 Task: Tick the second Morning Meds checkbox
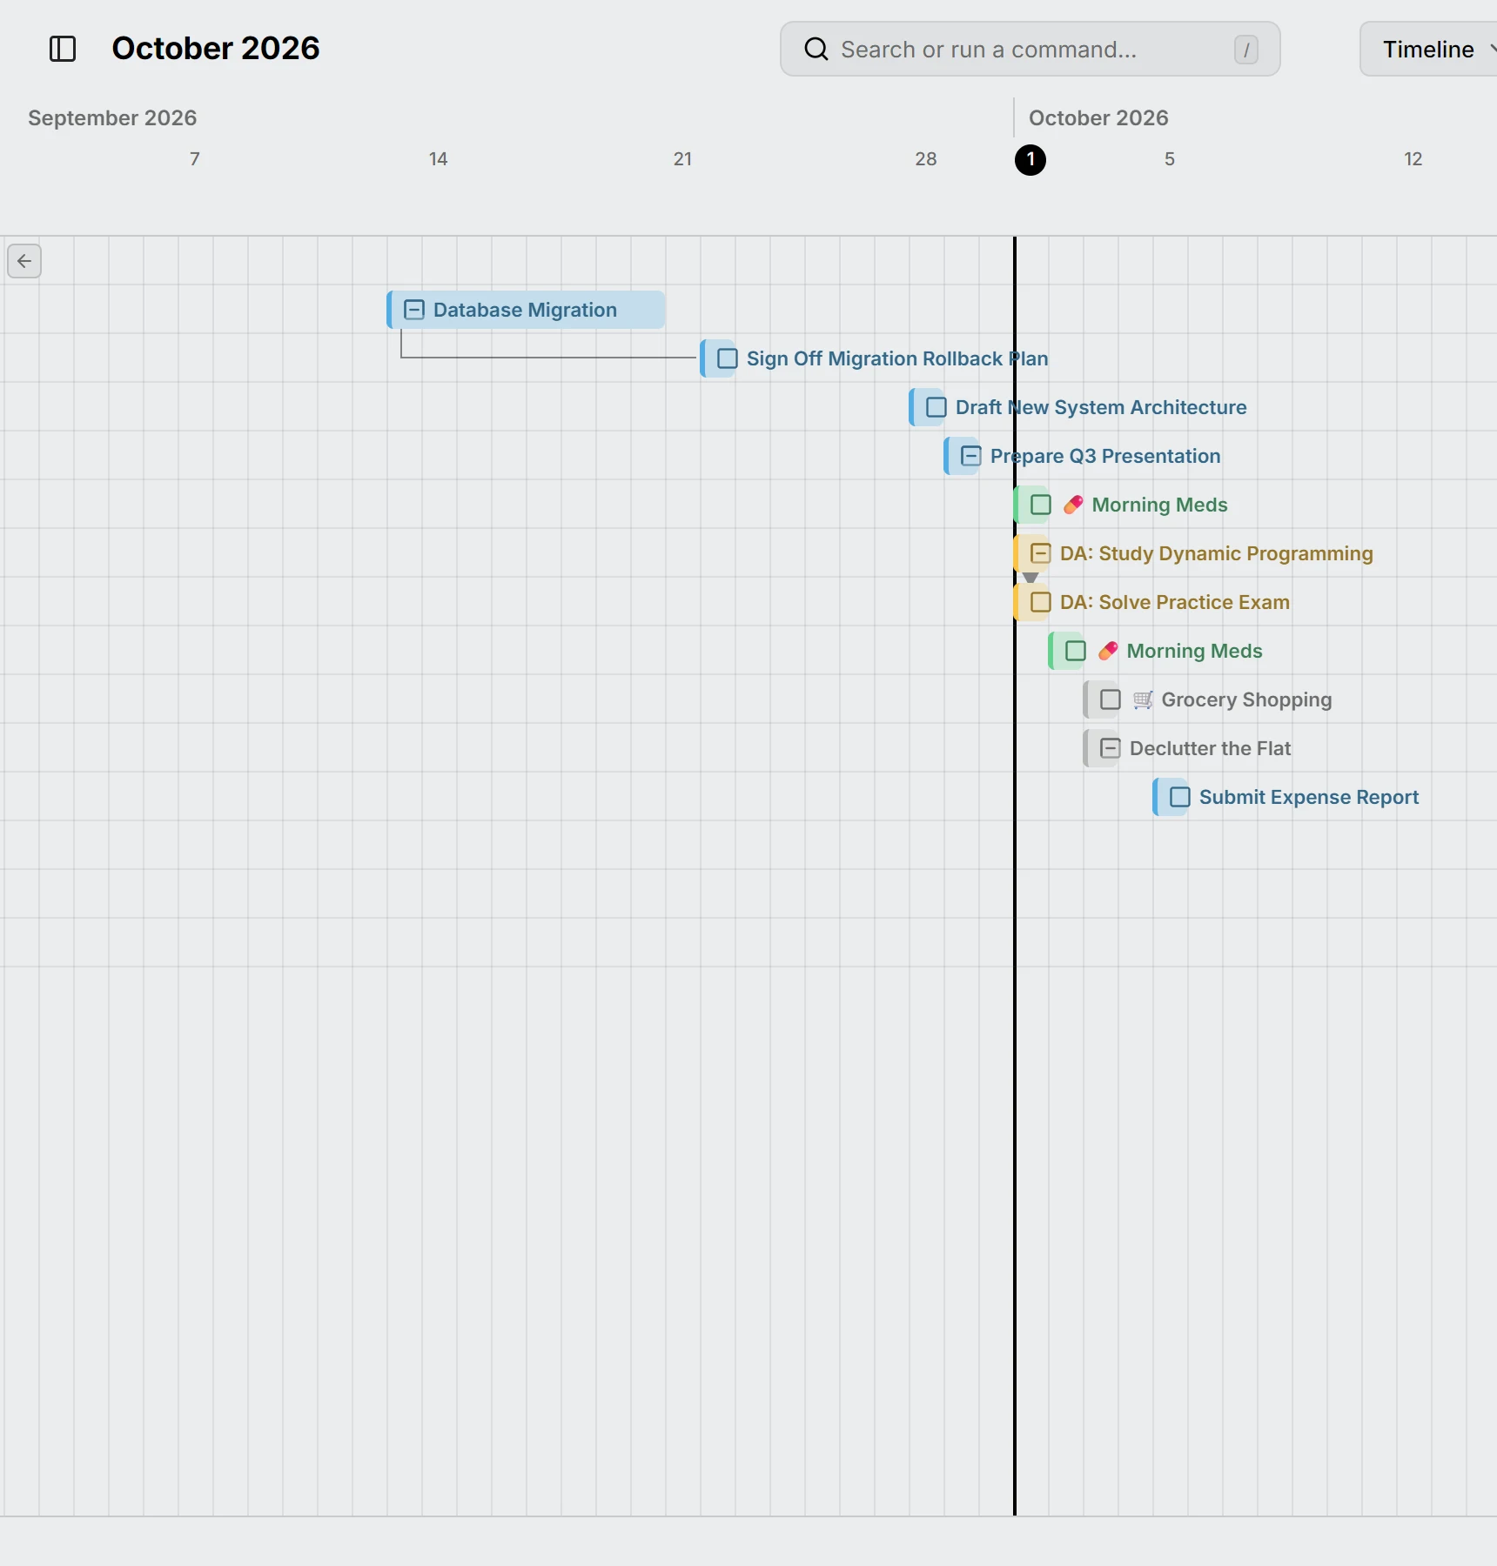pos(1076,651)
